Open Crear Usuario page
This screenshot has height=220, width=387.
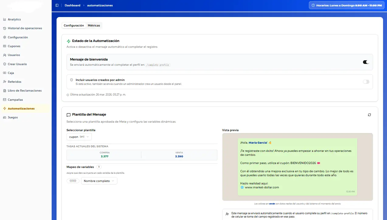pos(26,64)
